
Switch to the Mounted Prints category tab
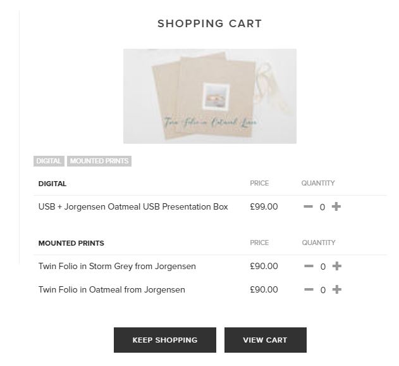pos(99,161)
